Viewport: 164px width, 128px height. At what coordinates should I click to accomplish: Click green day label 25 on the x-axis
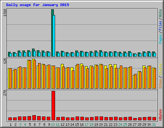[125, 124]
